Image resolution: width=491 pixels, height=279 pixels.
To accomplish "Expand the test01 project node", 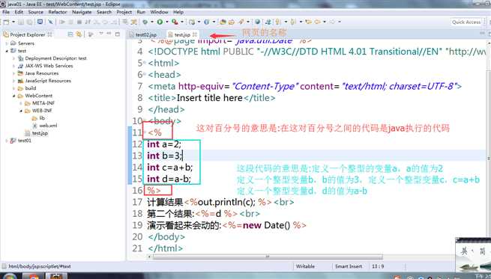I will pos(6,141).
